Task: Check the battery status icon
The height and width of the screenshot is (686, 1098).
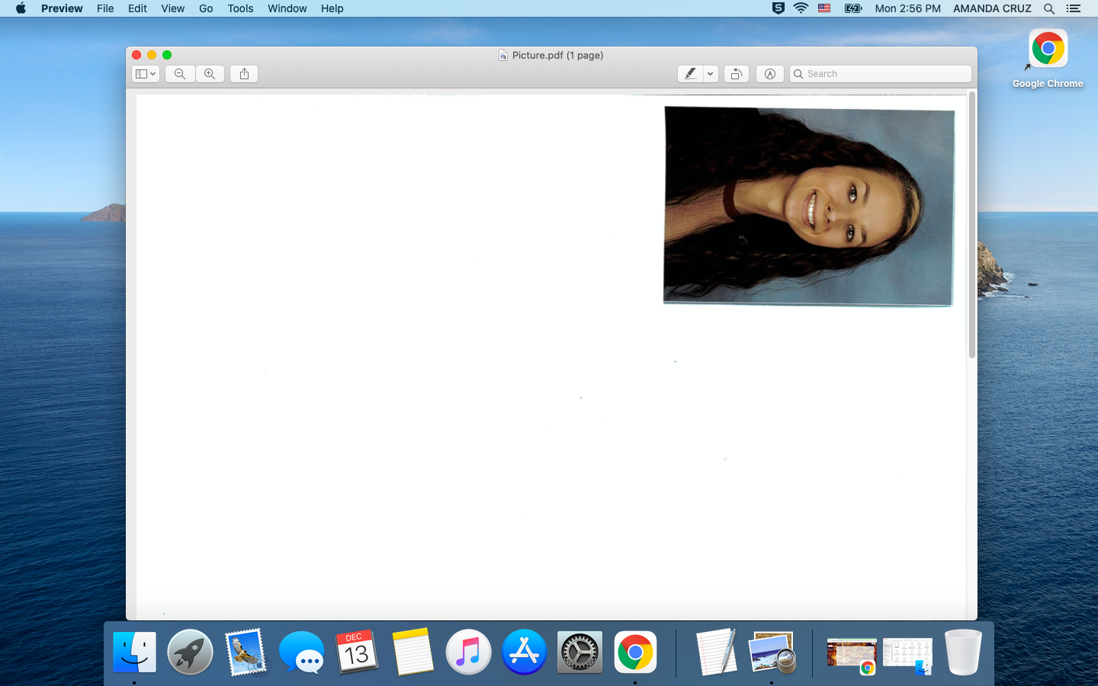Action: point(853,8)
